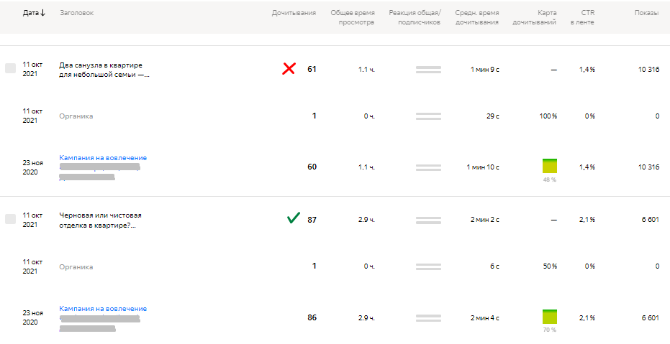This screenshot has height=344, width=670.
Task: Click the Дочитывания column header
Action: coord(294,13)
